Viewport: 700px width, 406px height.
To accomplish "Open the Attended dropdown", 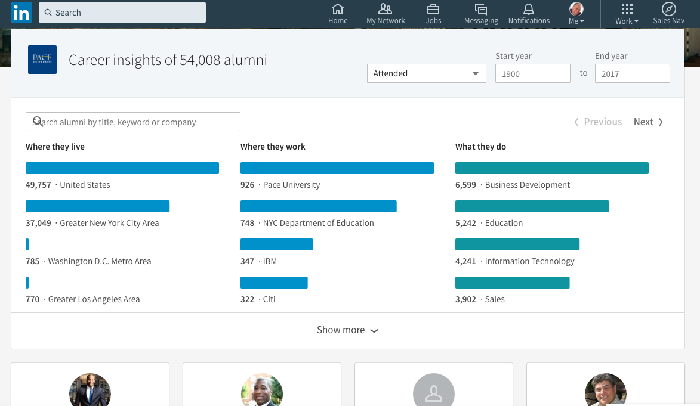I will [426, 73].
